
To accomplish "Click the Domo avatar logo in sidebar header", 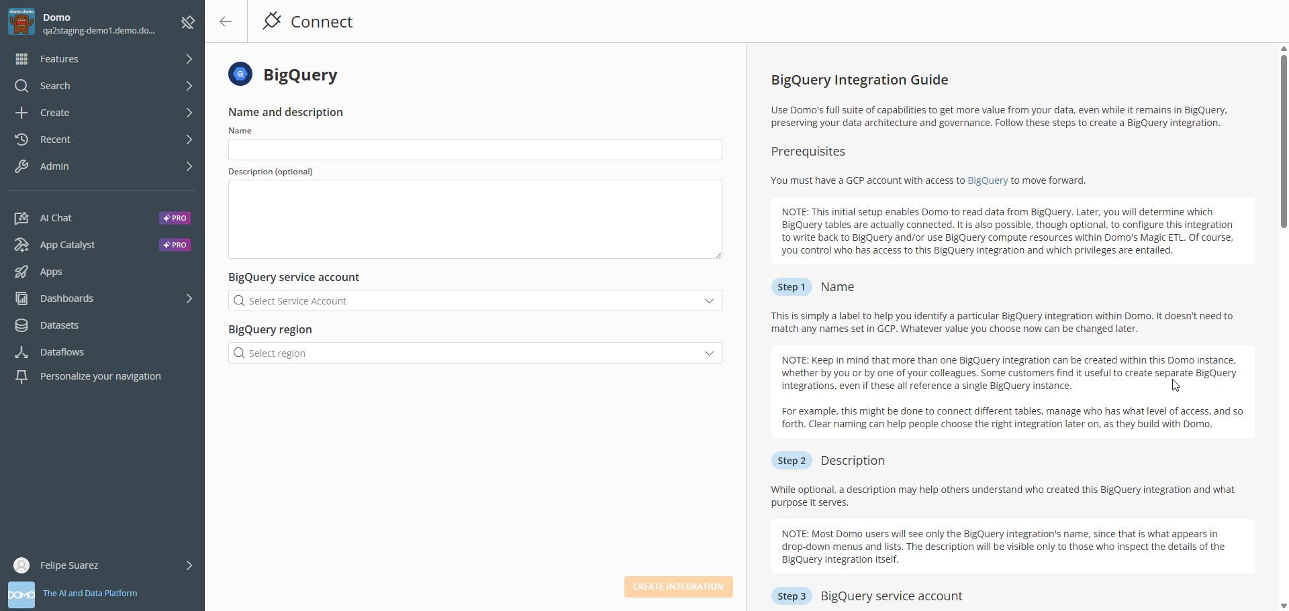I will [21, 21].
